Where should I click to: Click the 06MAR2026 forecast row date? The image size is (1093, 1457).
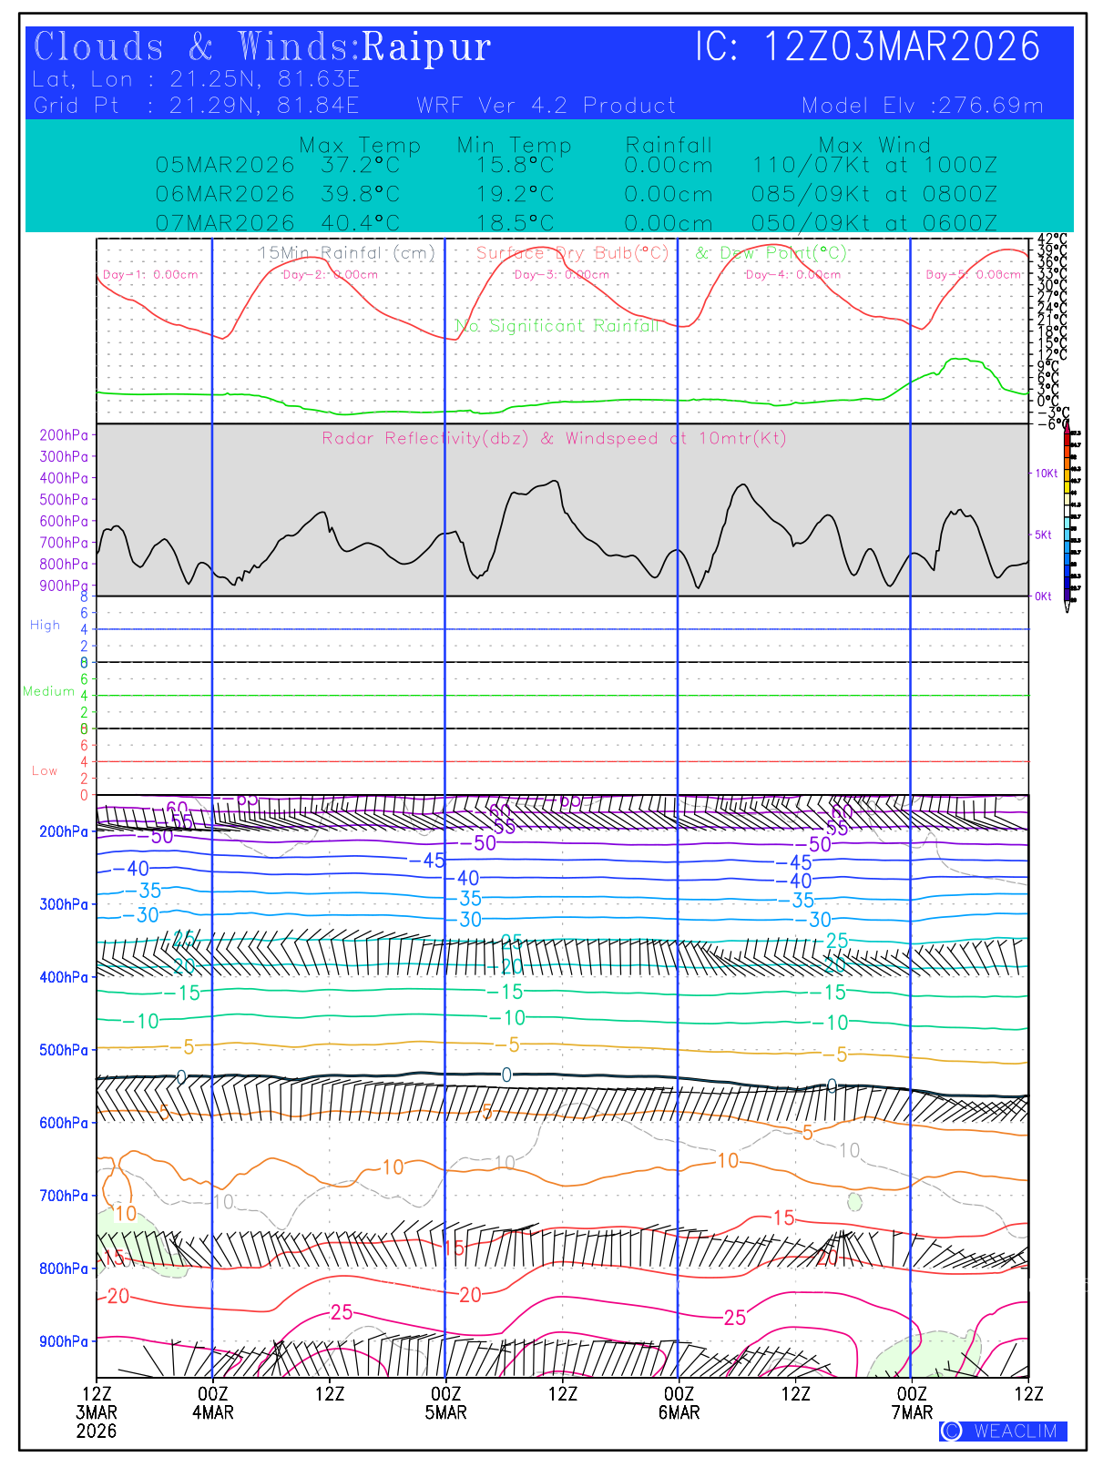225,195
